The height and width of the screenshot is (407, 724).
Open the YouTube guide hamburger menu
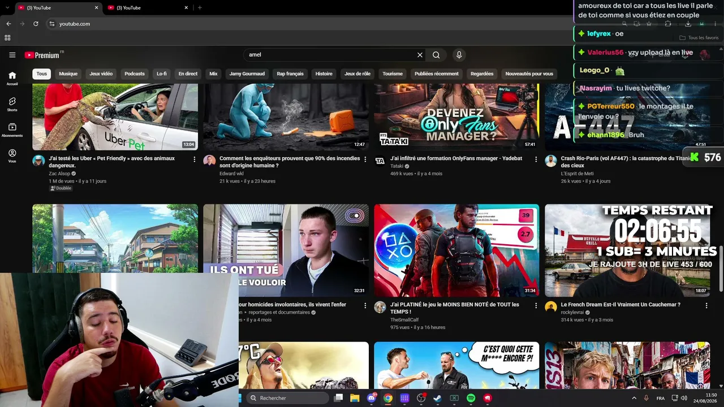12,55
